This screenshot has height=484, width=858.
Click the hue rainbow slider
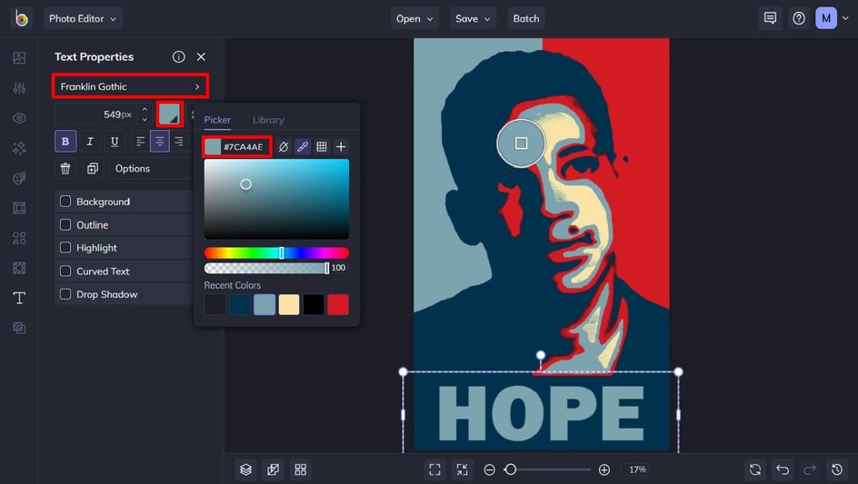click(276, 252)
